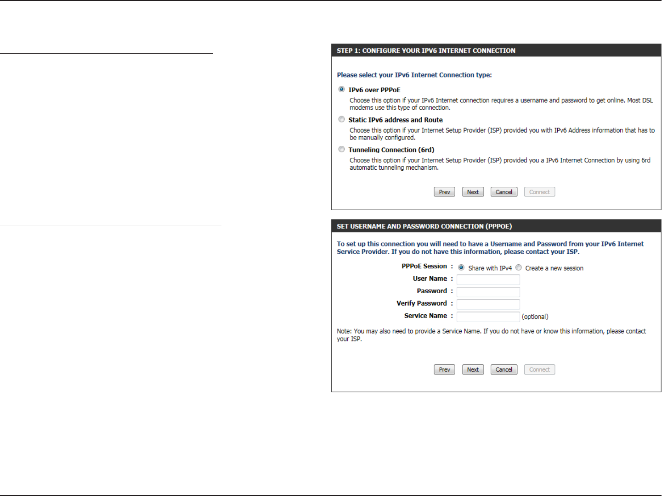Click the 'STEP 1: CONFIGURE YOUR IPV6 INTERNET CONNECTION' header

pos(426,50)
